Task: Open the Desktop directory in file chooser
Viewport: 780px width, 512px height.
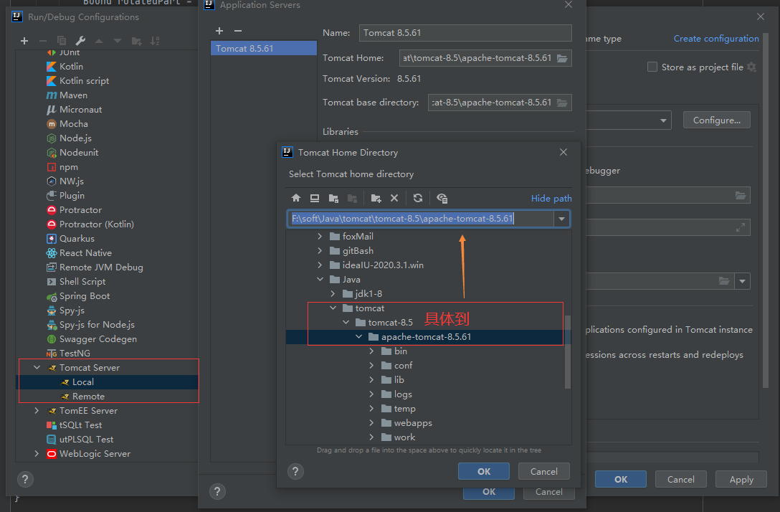Action: point(315,198)
